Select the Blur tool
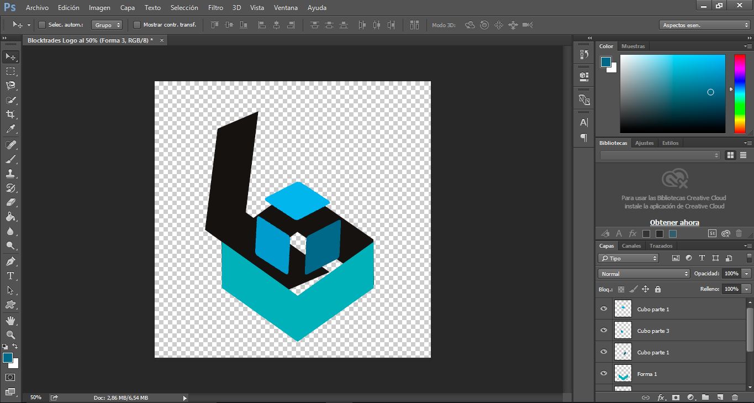The width and height of the screenshot is (754, 403). pyautogui.click(x=10, y=231)
